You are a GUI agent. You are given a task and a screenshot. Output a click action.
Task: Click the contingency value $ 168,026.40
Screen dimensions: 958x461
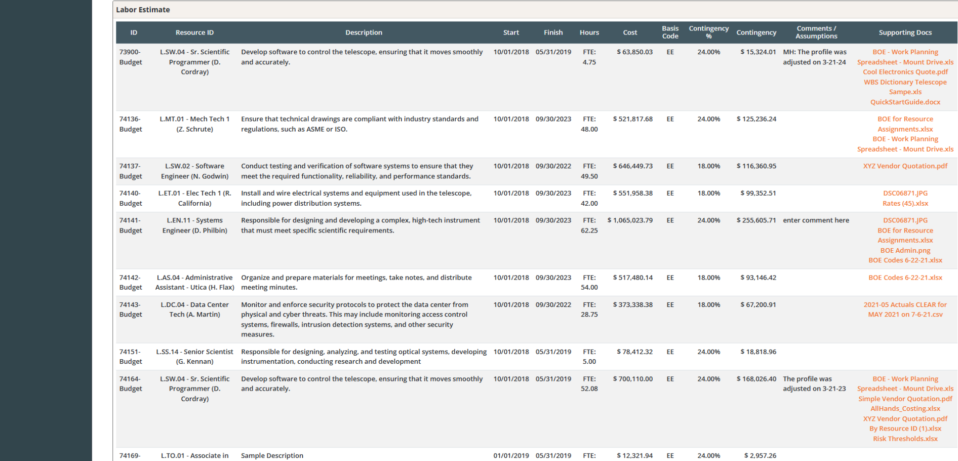pos(756,378)
